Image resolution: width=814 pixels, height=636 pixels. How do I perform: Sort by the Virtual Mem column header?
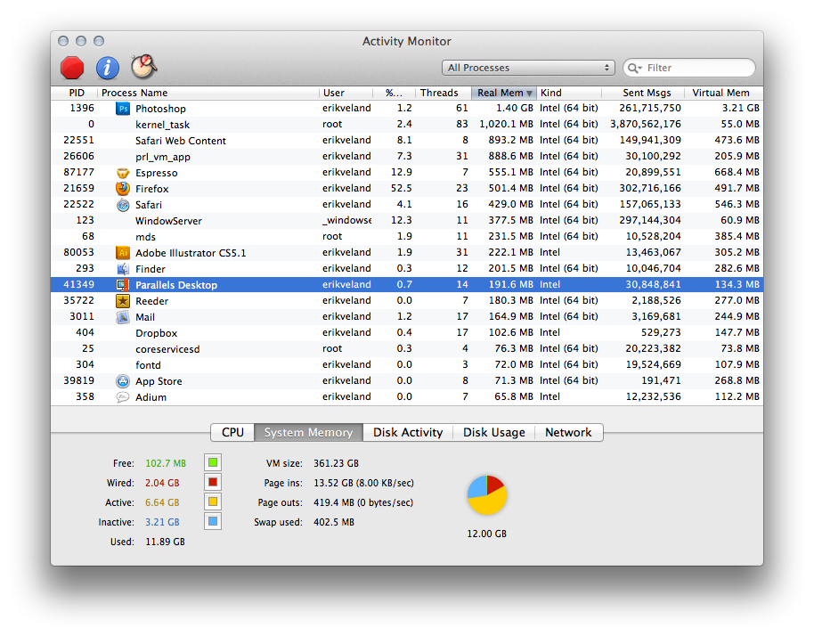(723, 93)
